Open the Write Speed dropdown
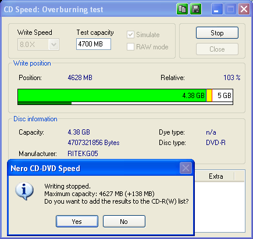 tap(54, 45)
